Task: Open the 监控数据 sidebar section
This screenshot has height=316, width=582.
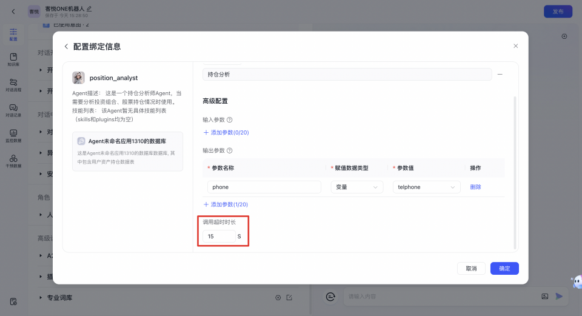Action: tap(13, 136)
